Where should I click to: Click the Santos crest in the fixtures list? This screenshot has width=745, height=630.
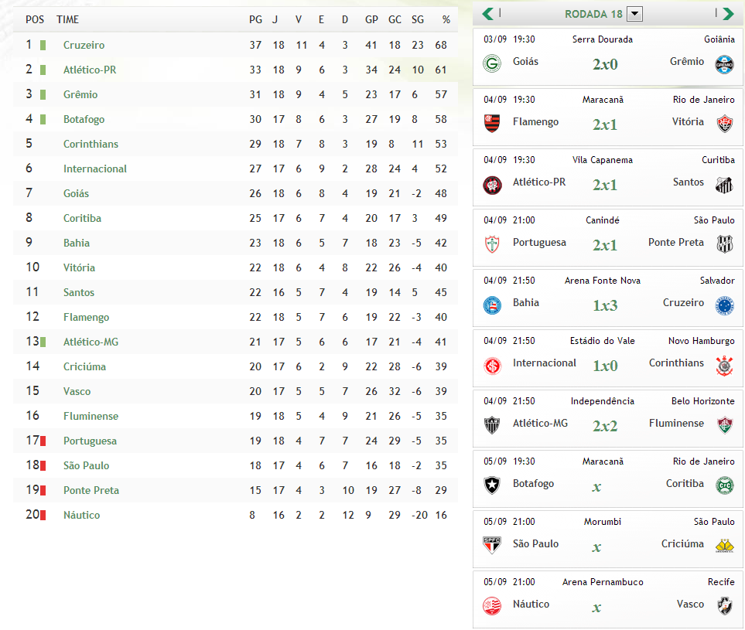click(724, 184)
